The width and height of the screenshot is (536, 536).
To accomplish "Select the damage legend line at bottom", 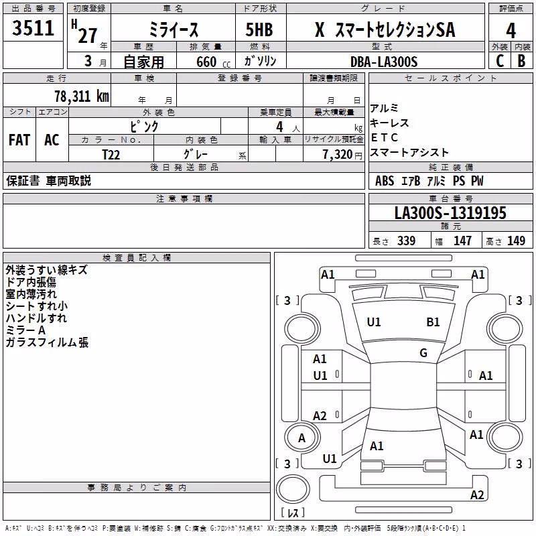I will (236, 528).
